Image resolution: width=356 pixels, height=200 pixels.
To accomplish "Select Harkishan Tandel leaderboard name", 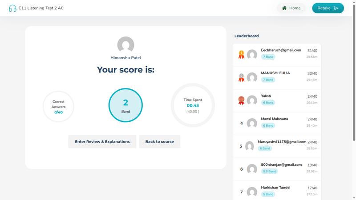I will (x=275, y=188).
